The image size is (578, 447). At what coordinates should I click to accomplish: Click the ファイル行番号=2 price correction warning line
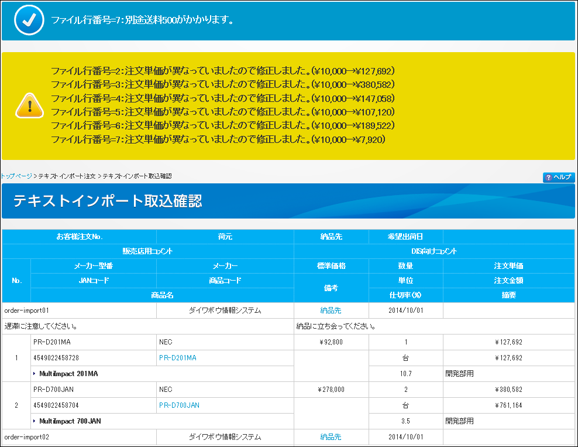[222, 71]
